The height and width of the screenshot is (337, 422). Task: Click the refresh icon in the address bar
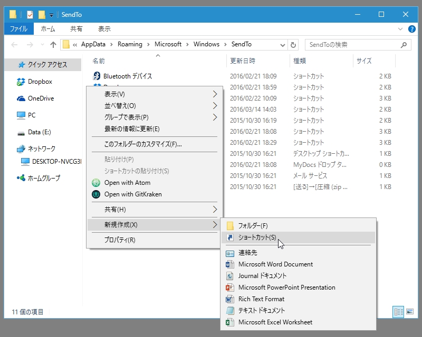[293, 45]
